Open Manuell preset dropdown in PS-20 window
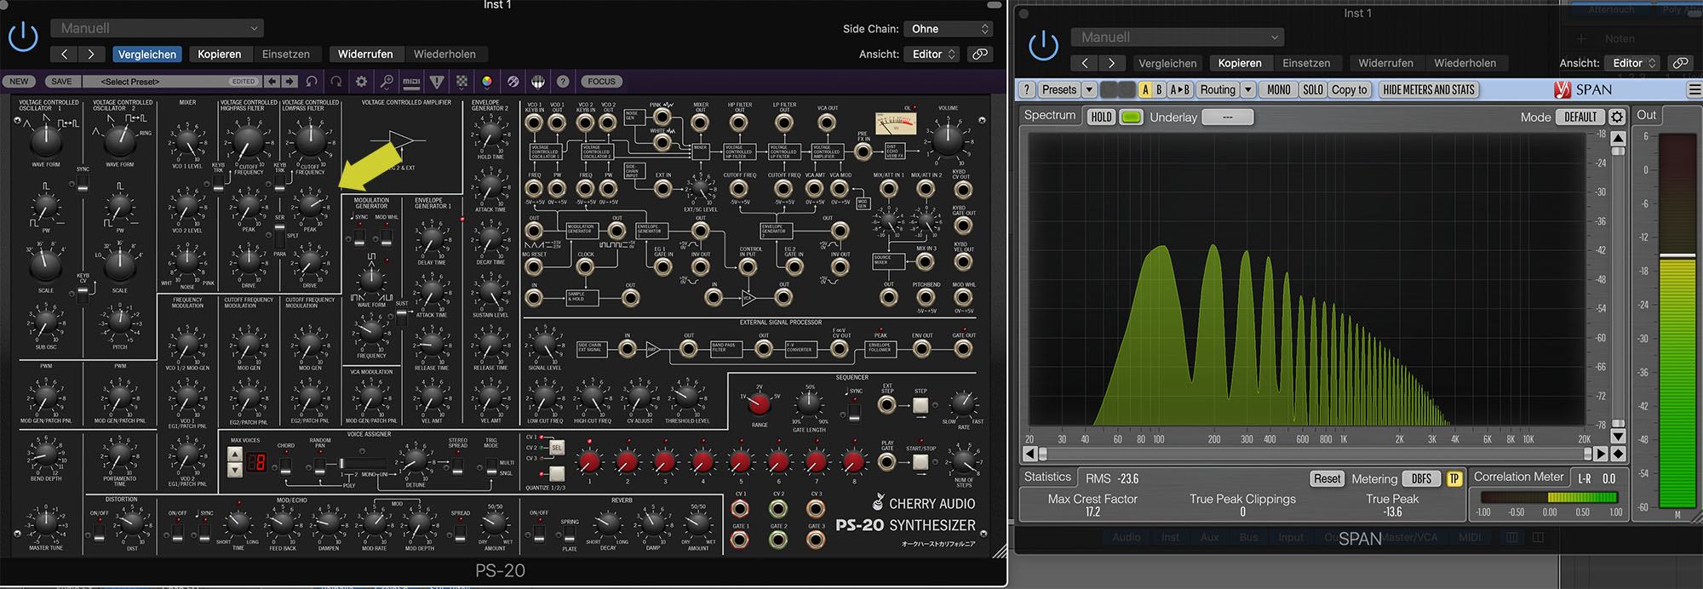The image size is (1703, 589). click(158, 28)
